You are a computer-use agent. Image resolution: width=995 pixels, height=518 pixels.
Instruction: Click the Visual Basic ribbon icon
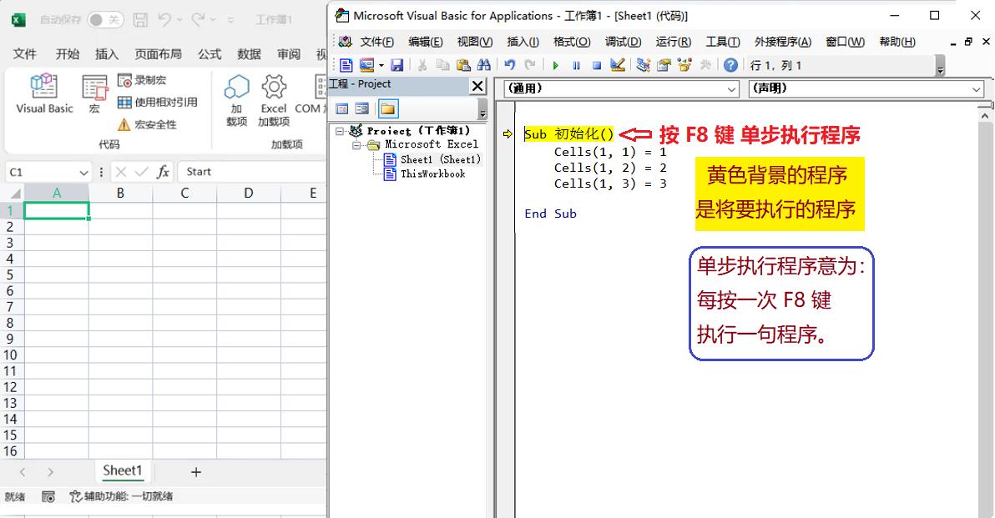click(44, 93)
